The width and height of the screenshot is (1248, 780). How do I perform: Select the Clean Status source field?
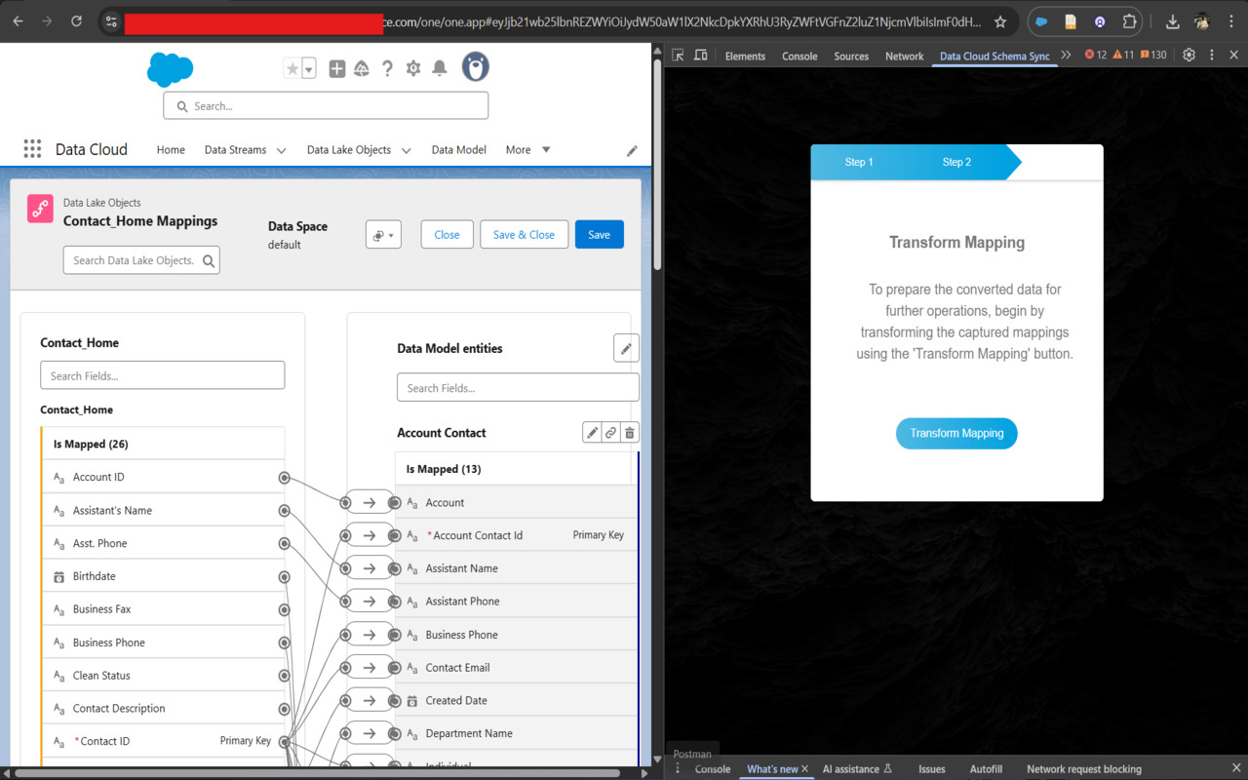[164, 676]
